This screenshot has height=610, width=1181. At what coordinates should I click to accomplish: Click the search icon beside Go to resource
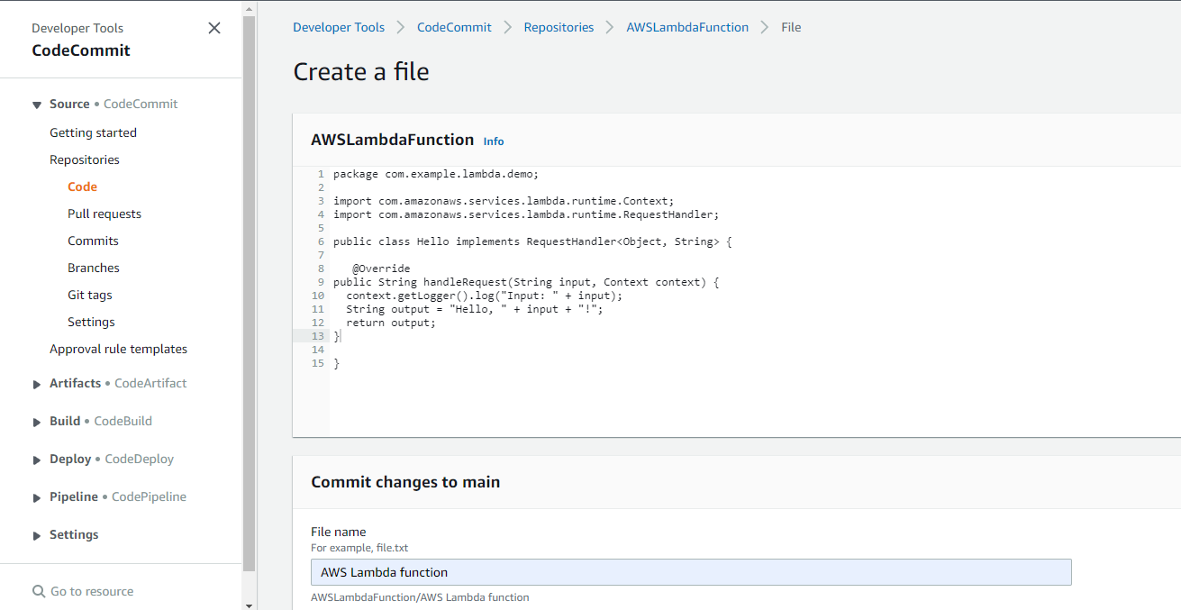(x=39, y=592)
